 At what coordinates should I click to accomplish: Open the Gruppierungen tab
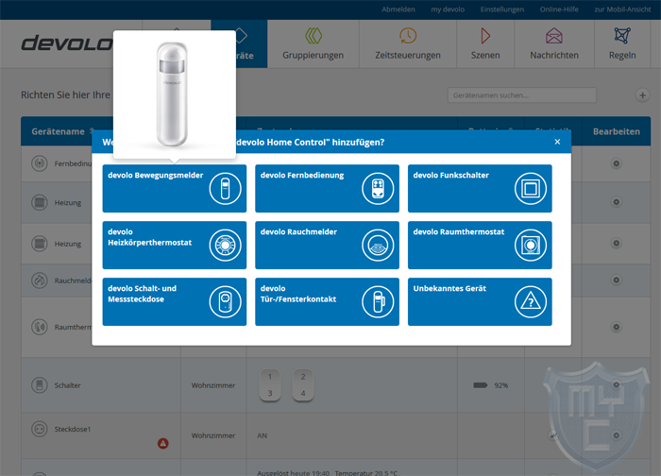(x=313, y=43)
